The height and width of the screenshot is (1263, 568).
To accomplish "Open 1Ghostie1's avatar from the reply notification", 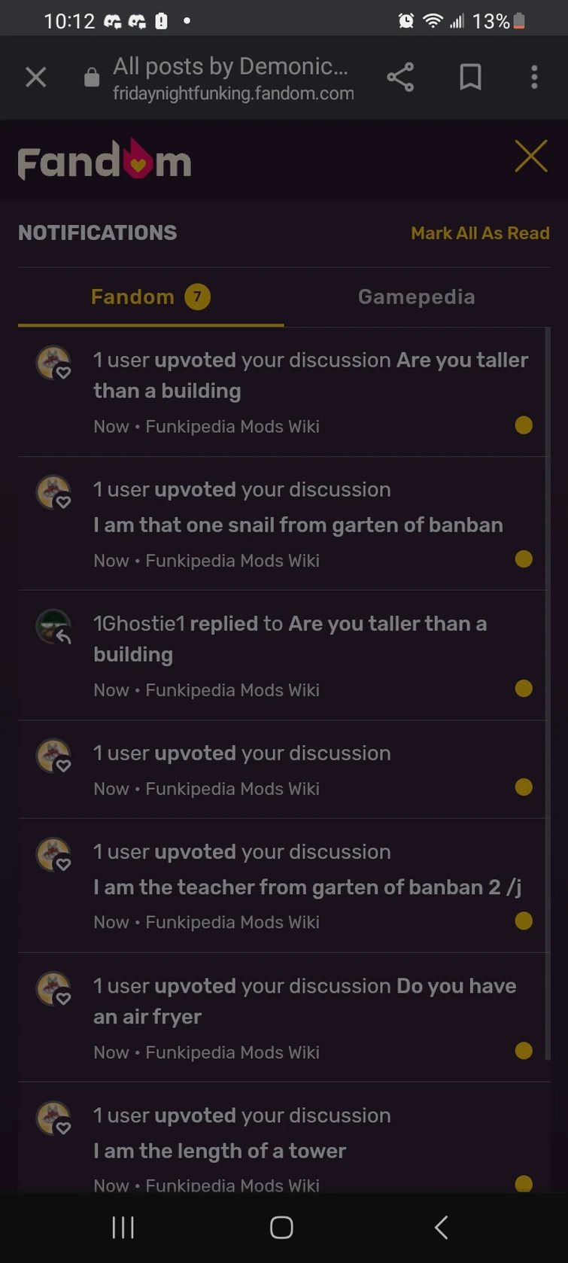I will pyautogui.click(x=53, y=626).
